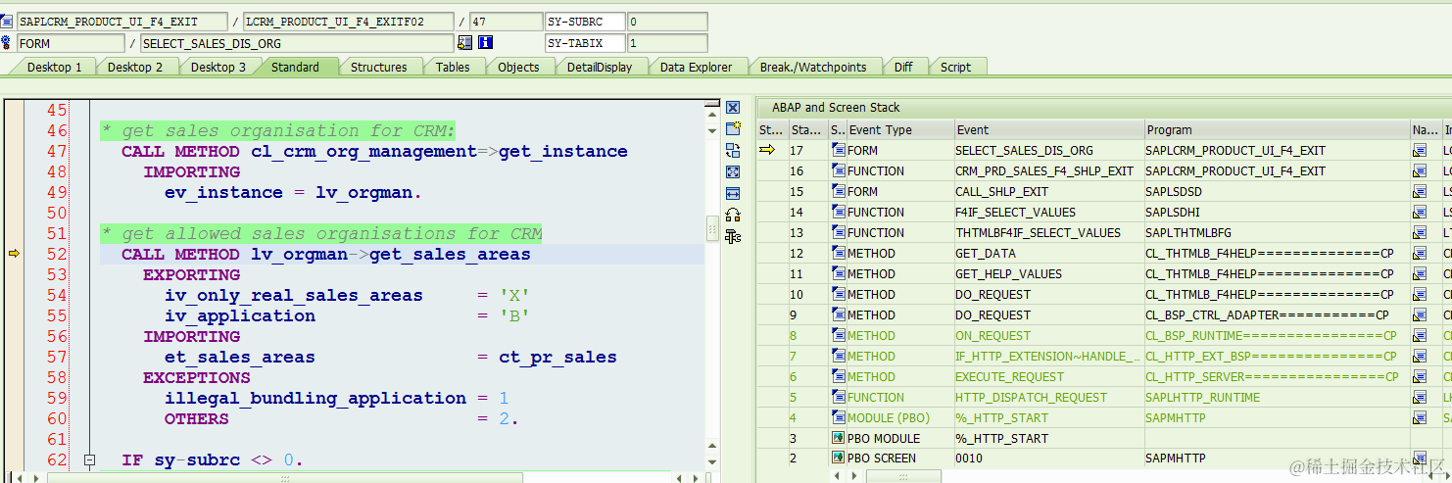Click the Event Type column header
The width and height of the screenshot is (1452, 483).
(899, 129)
